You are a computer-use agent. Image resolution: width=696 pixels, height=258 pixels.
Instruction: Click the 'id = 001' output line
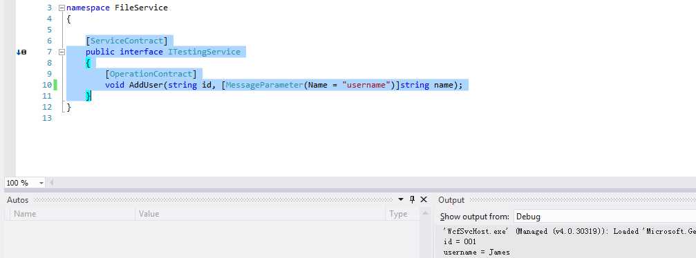[460, 241]
